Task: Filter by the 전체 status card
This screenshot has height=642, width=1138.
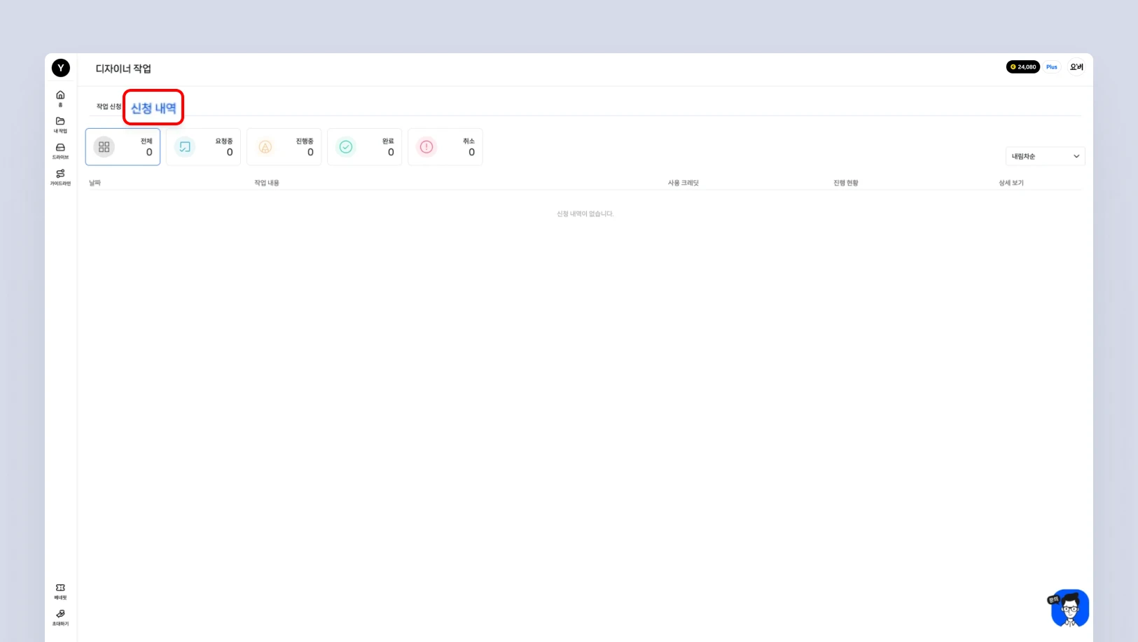Action: 123,147
